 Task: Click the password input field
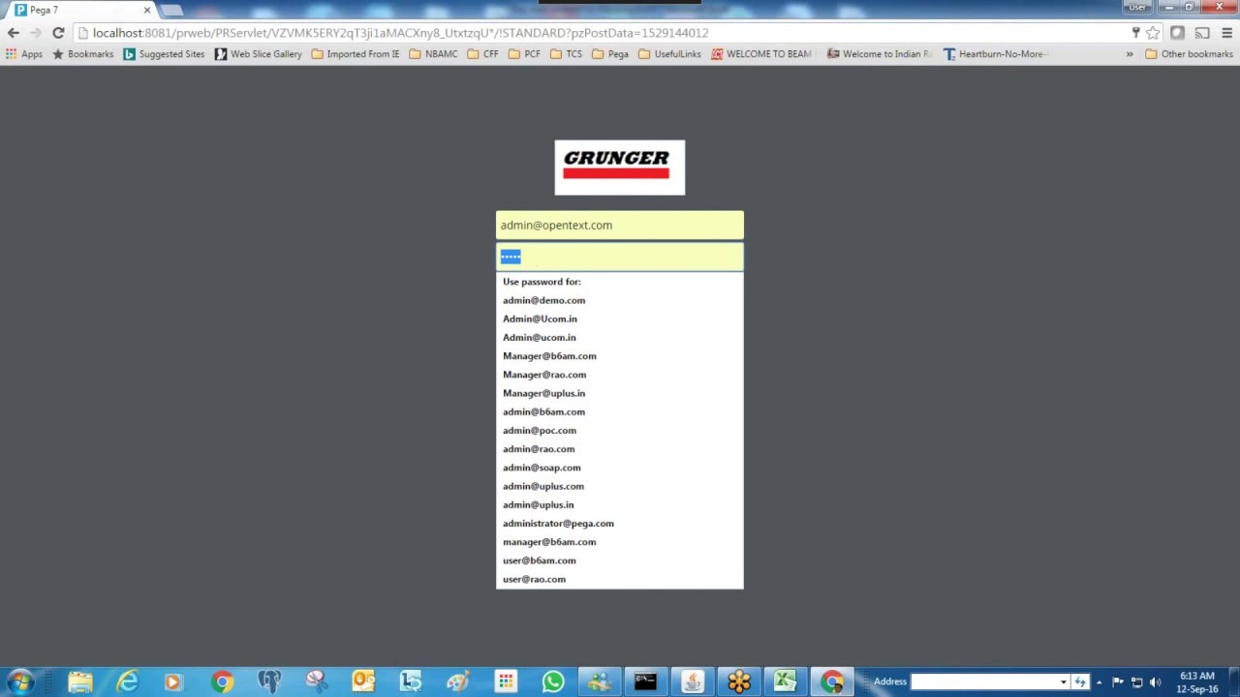(x=620, y=257)
